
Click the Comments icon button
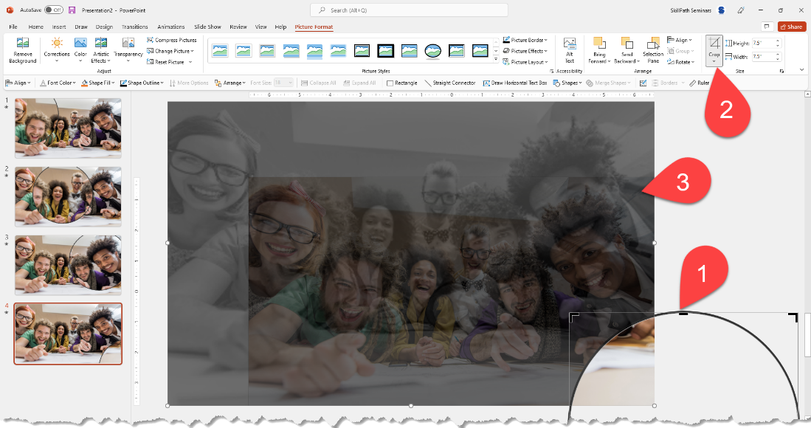(x=767, y=27)
